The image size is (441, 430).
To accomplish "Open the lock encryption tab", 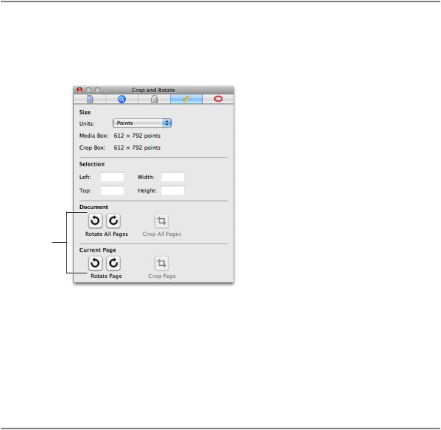I will (154, 99).
